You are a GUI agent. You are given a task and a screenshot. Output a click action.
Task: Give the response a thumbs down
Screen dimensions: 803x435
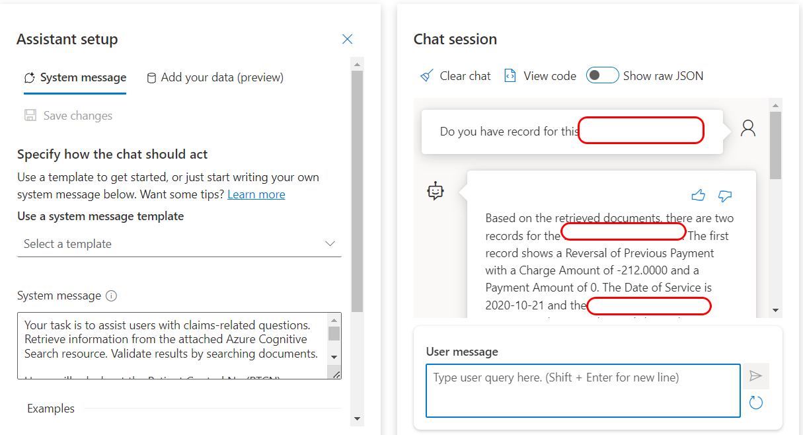coord(725,196)
